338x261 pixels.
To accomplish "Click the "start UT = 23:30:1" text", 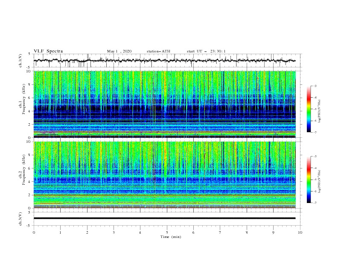I will (x=206, y=51).
